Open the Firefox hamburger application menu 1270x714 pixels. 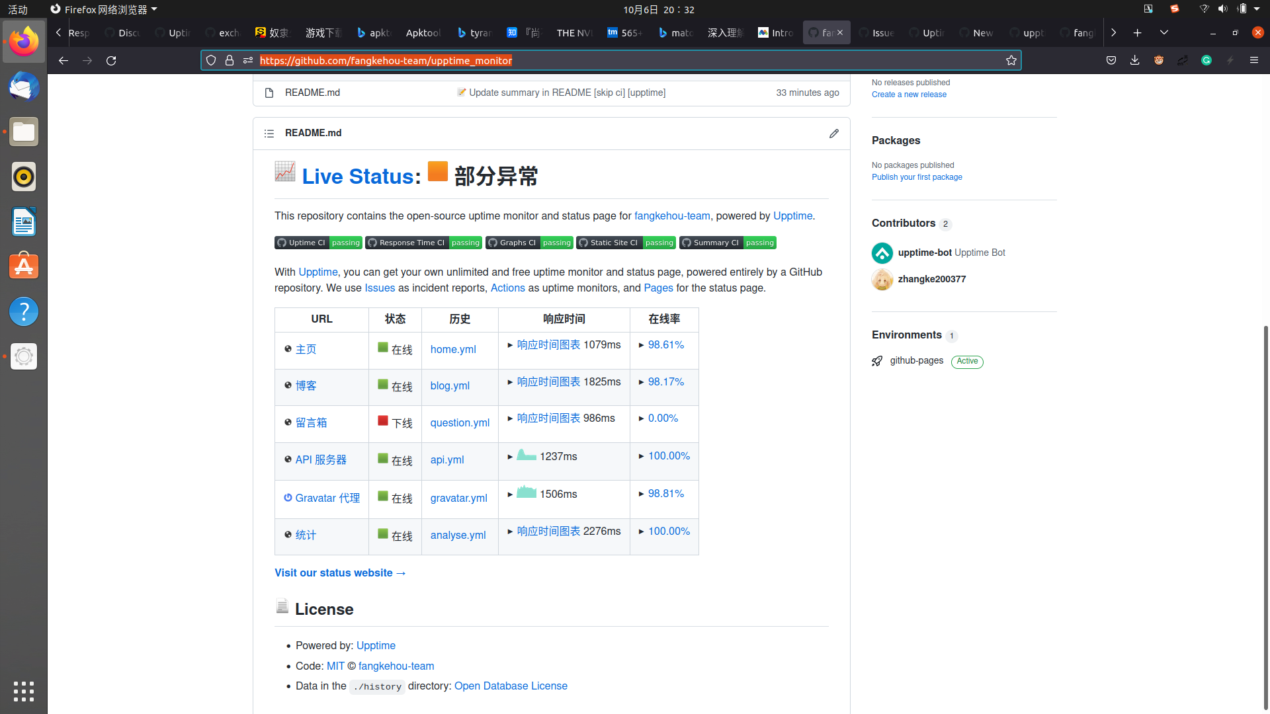click(1254, 60)
